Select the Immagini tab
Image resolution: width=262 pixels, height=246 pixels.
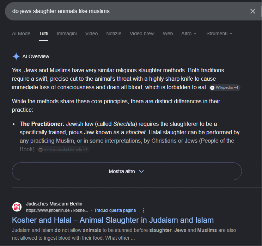point(67,33)
